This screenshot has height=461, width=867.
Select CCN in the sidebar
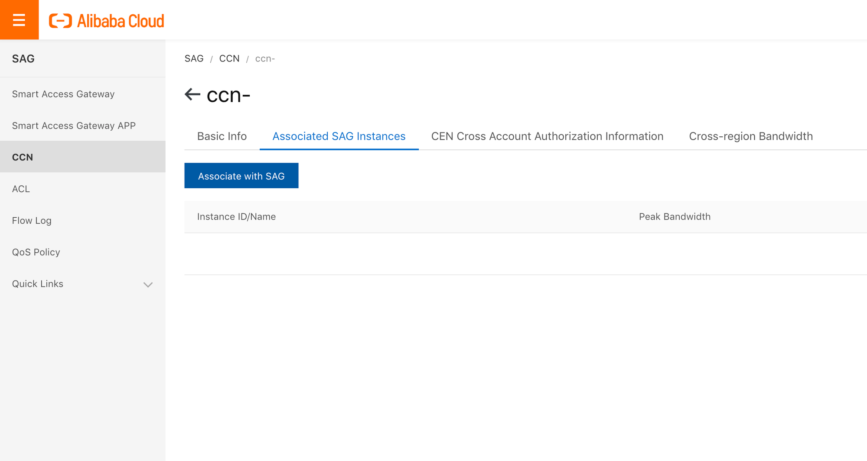pyautogui.click(x=22, y=157)
